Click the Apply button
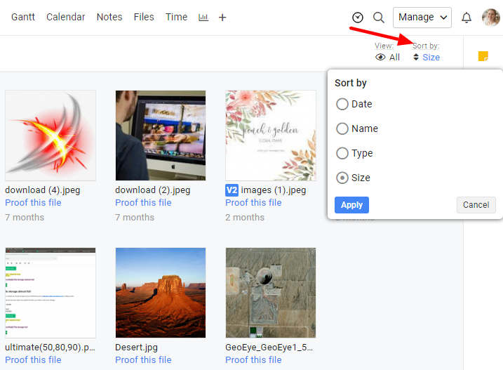 click(351, 205)
